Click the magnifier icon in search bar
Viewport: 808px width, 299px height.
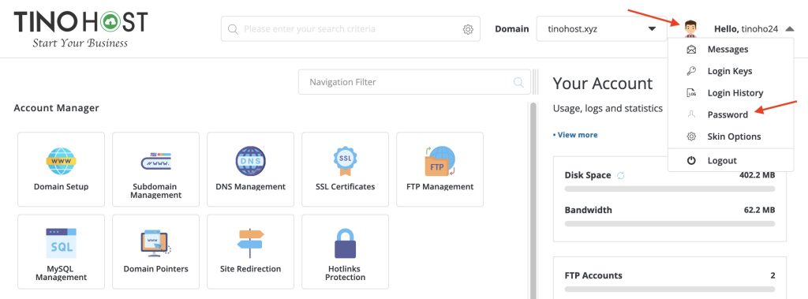233,29
